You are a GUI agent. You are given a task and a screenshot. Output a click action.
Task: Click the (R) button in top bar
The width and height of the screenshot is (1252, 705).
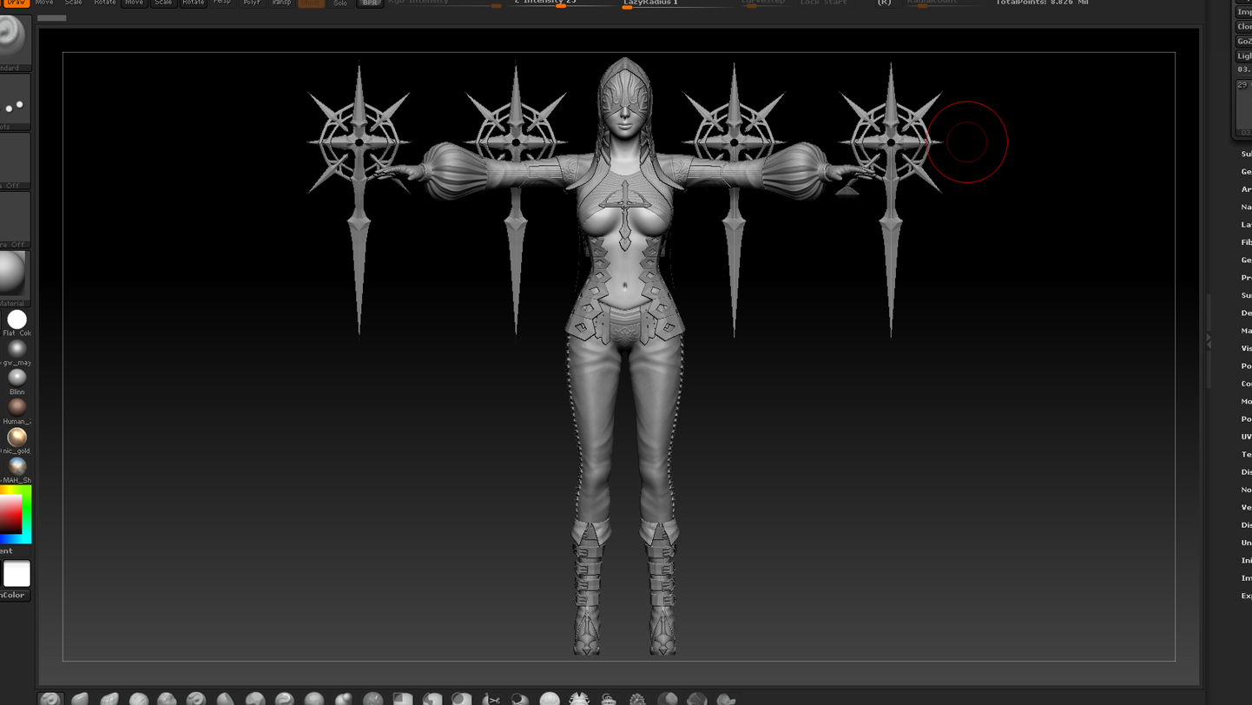[x=884, y=3]
